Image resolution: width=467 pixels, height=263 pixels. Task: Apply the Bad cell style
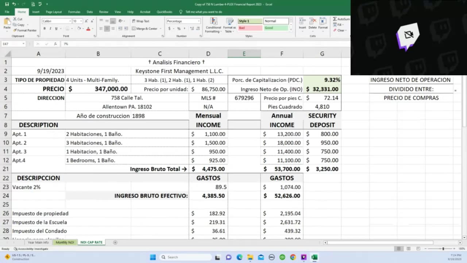click(250, 28)
